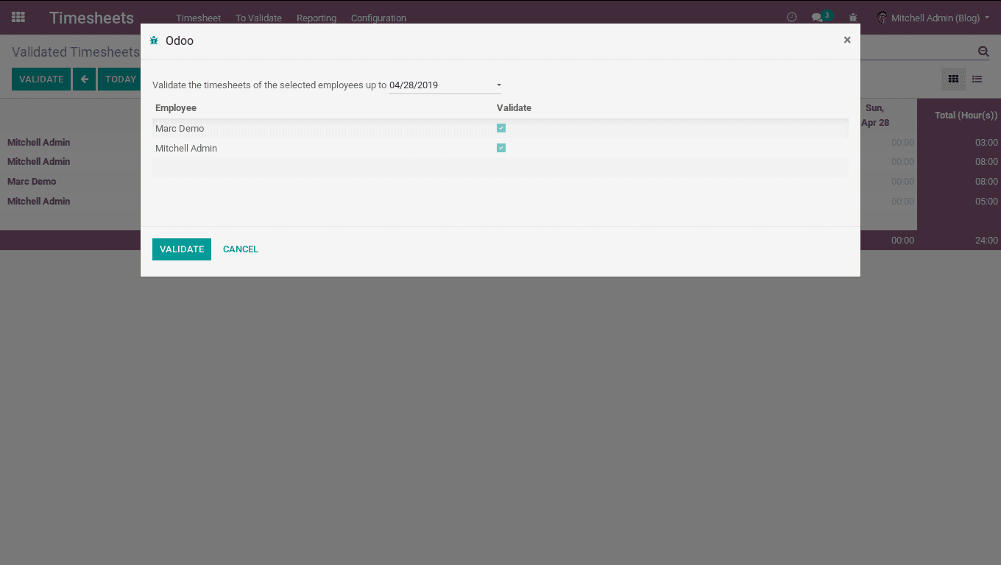Click the empty row below Mitchell Admin
Screen dimensions: 1001x565
(x=501, y=168)
